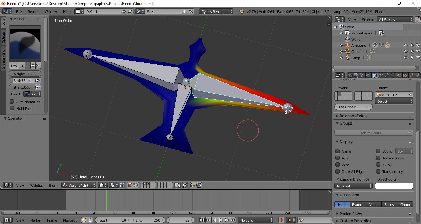This screenshot has width=421, height=224.
Task: Click the lock camera to layers icon
Action: pyautogui.click(x=177, y=185)
